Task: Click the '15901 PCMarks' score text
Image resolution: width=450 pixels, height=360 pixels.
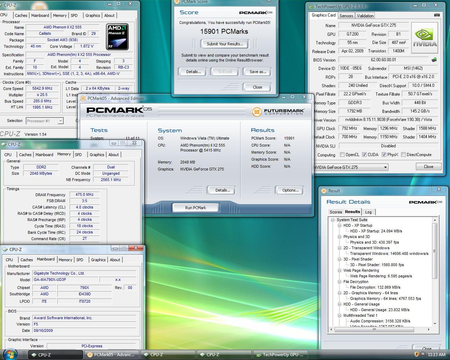Action: [x=224, y=31]
